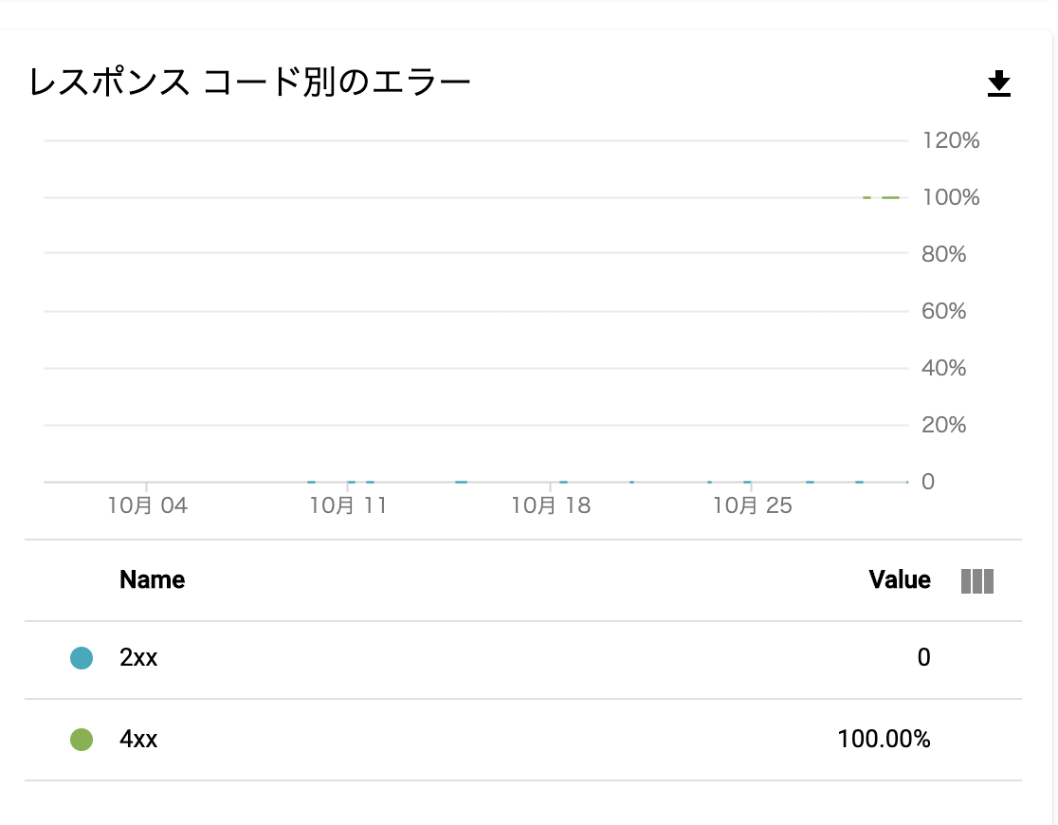Select the レスポンス コード別のエラー panel title
The height and width of the screenshot is (825, 1058).
point(249,81)
